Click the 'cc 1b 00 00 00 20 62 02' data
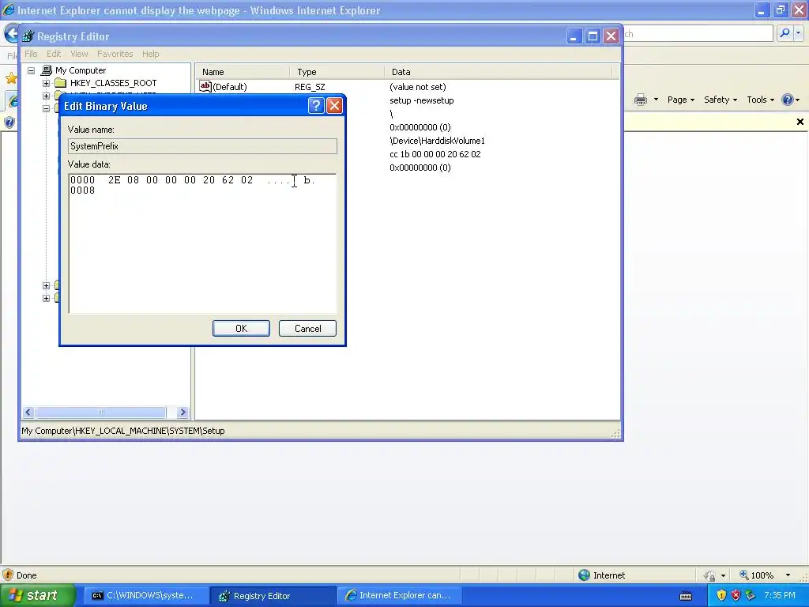 [x=435, y=154]
